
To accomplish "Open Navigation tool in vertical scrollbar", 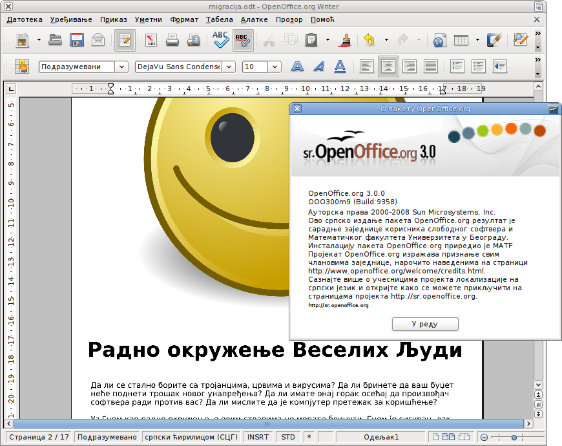I will (x=538, y=404).
